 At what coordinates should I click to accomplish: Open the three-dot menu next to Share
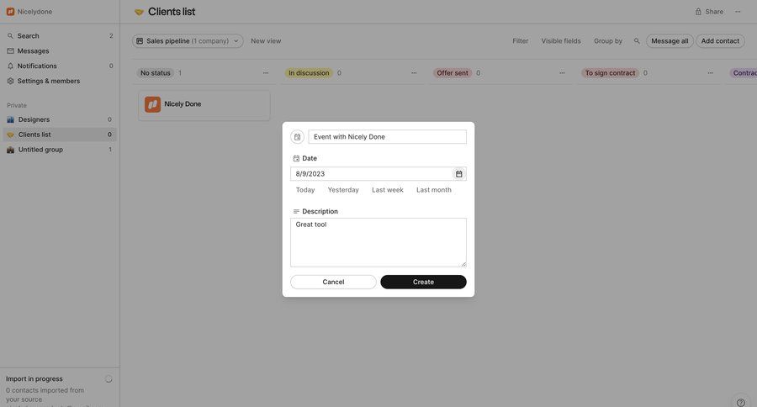[738, 12]
